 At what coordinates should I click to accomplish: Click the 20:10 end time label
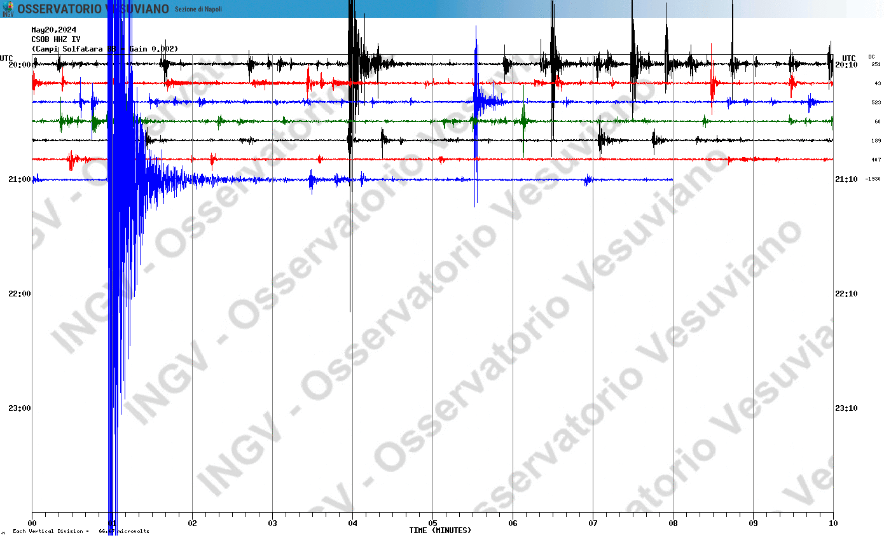(846, 65)
